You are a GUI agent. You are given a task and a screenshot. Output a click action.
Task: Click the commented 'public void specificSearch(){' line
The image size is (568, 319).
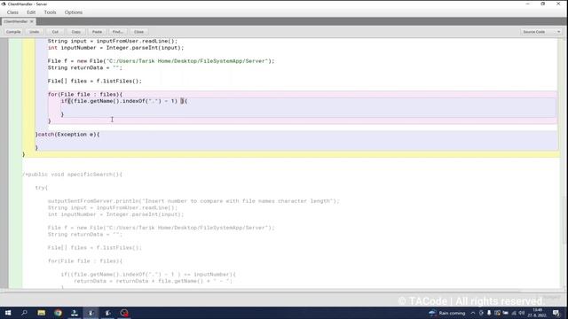click(x=73, y=175)
